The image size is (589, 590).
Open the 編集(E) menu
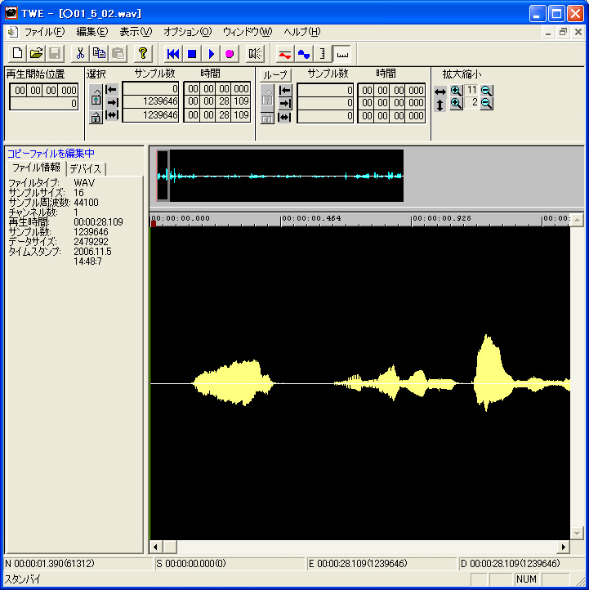[92, 32]
